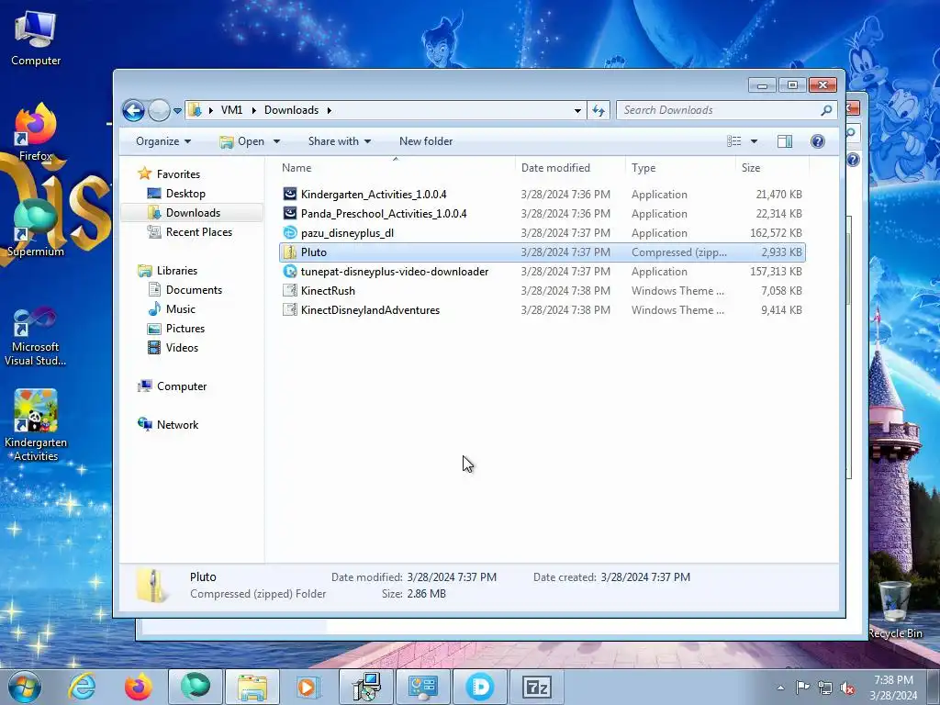Sort by the Name column header

tap(396, 168)
